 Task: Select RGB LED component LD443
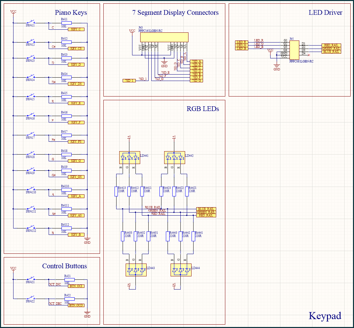(x=136, y=270)
